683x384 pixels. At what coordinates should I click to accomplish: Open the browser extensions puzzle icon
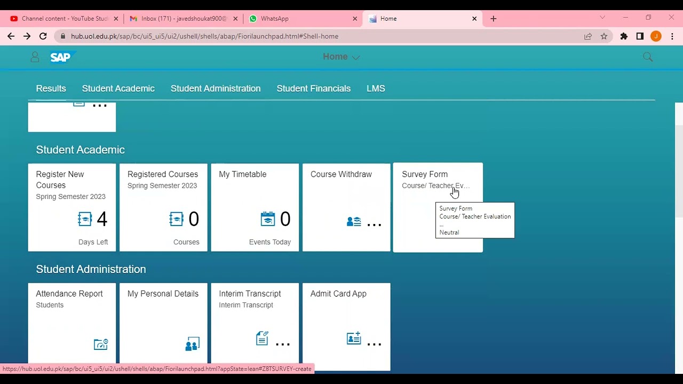[x=624, y=36]
